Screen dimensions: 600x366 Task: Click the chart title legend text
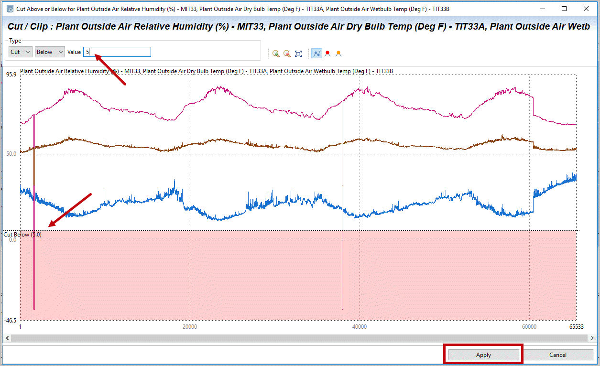coord(207,71)
